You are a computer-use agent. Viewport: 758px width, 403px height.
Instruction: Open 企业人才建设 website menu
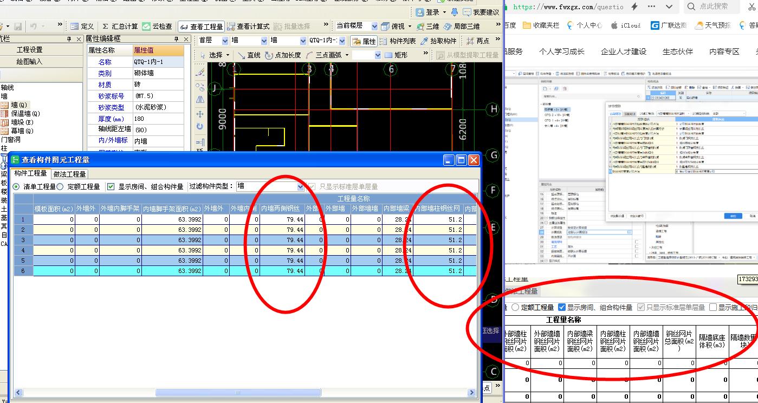click(624, 51)
